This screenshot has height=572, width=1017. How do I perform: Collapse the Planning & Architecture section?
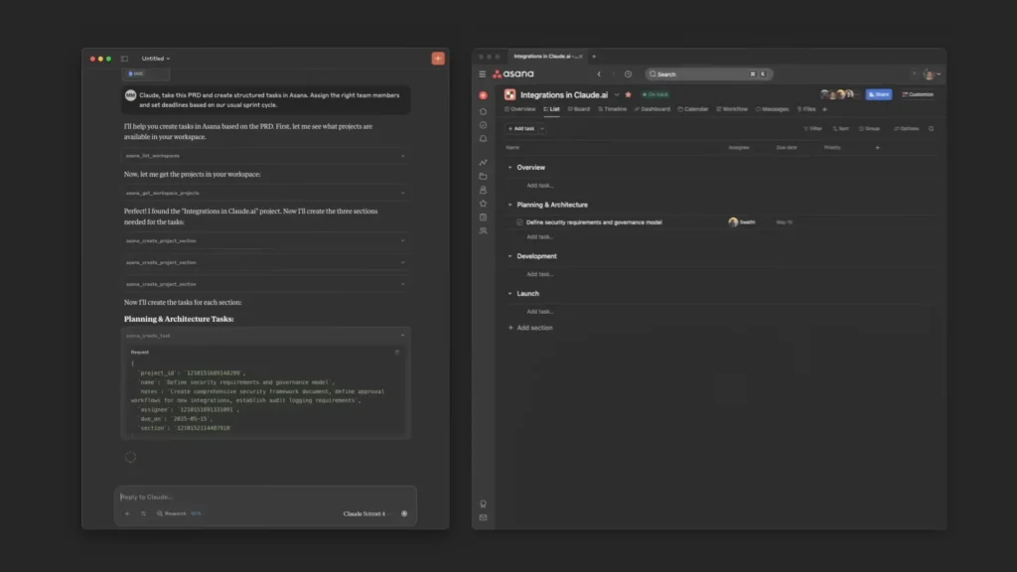(509, 205)
